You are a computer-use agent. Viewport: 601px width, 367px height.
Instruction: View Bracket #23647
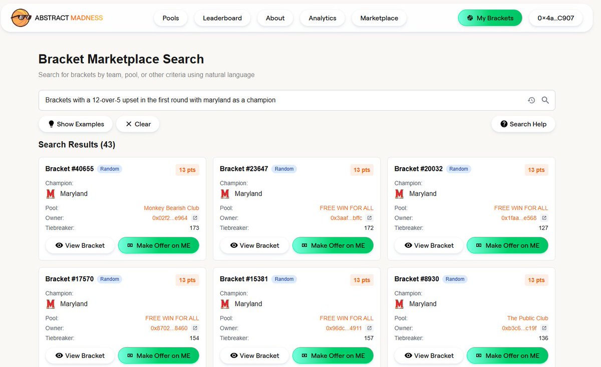pyautogui.click(x=254, y=245)
